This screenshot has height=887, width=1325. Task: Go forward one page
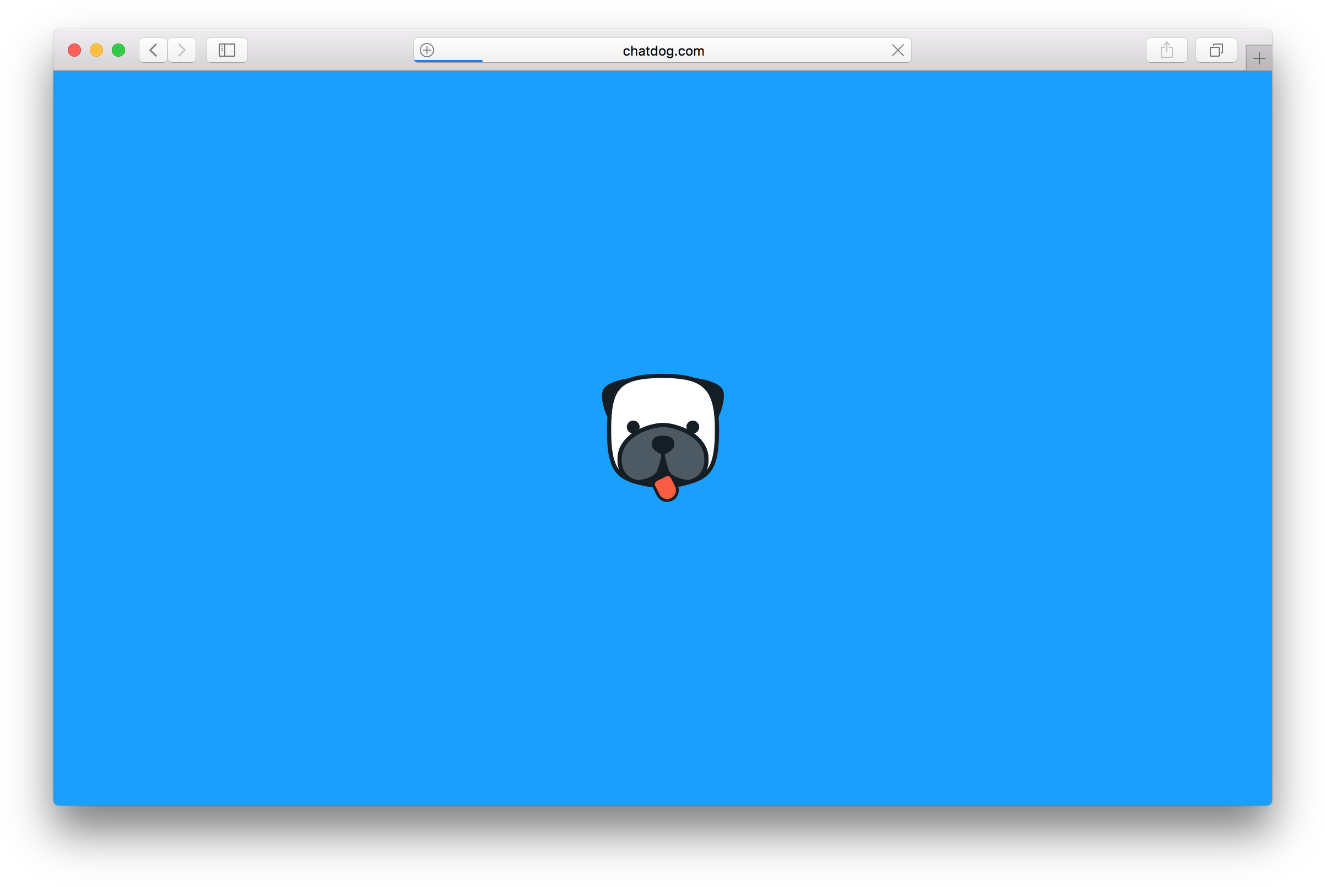pyautogui.click(x=181, y=50)
